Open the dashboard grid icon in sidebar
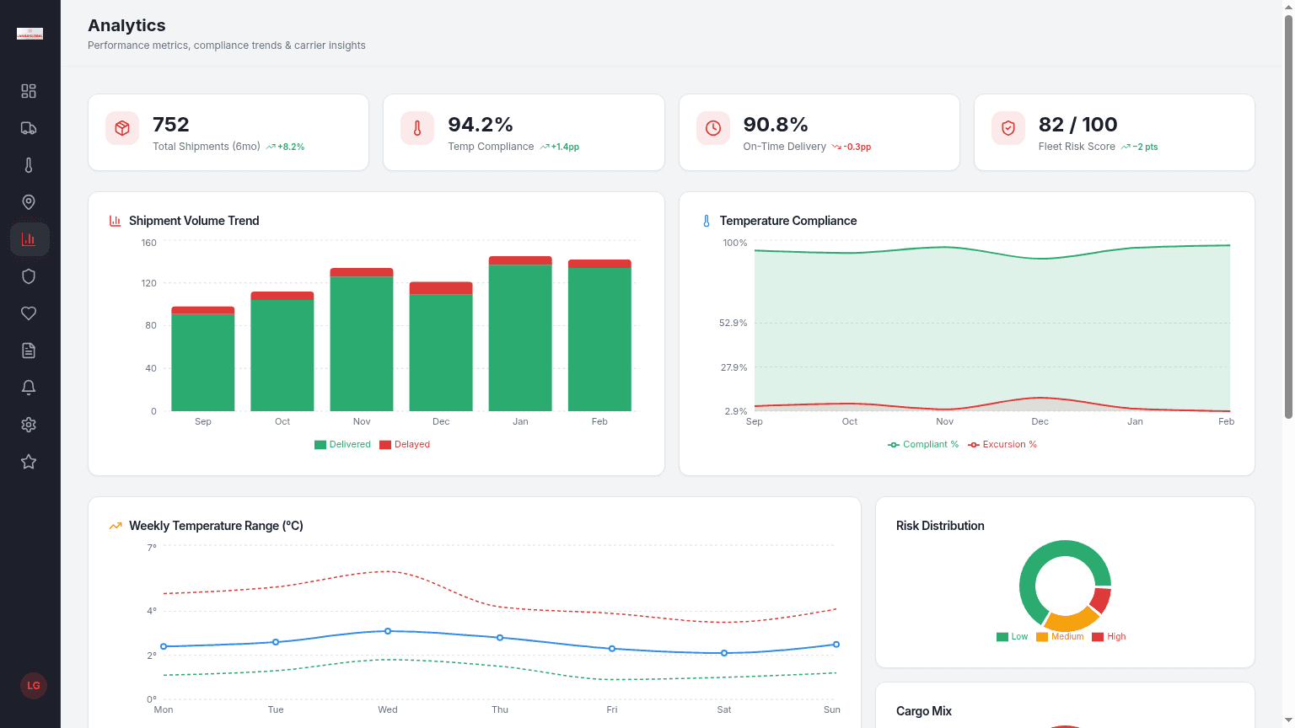Viewport: 1295px width, 728px height. click(x=29, y=91)
